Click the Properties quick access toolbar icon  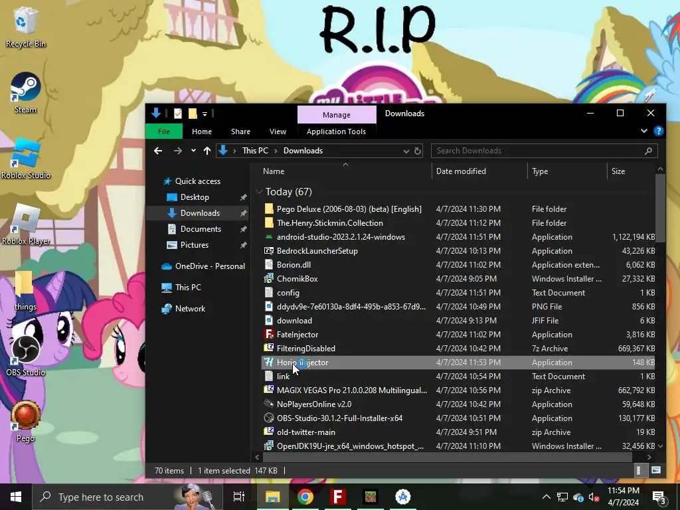coord(178,114)
